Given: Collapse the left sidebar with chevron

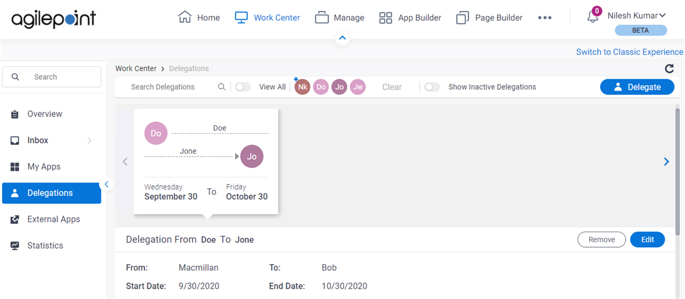Looking at the screenshot, I should [106, 185].
